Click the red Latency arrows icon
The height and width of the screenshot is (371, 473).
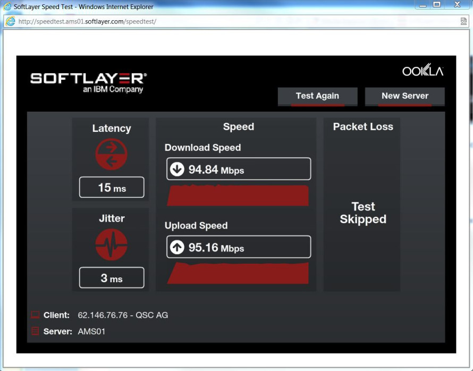click(111, 154)
